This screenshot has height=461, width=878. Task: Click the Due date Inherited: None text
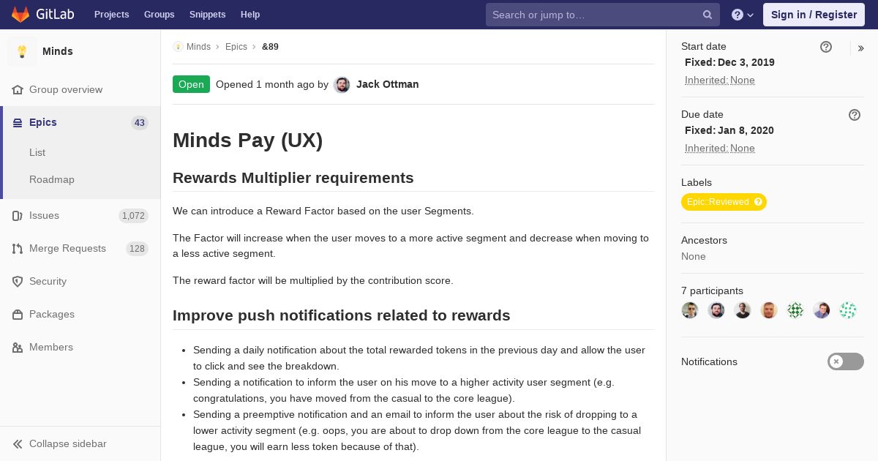[x=720, y=149]
